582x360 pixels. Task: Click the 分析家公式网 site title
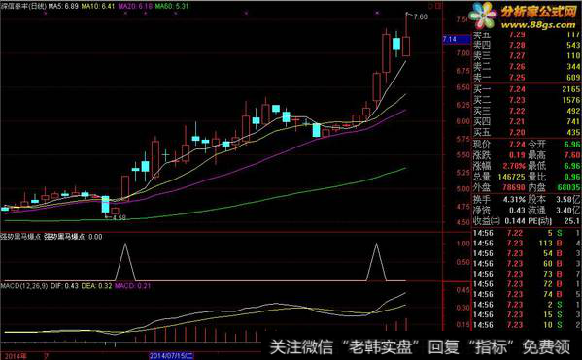[539, 11]
